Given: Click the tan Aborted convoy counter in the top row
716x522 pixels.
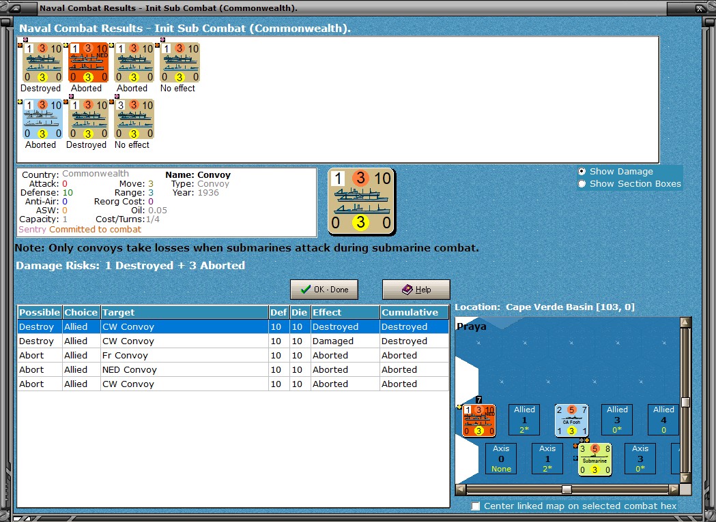Looking at the screenshot, I should pos(134,63).
